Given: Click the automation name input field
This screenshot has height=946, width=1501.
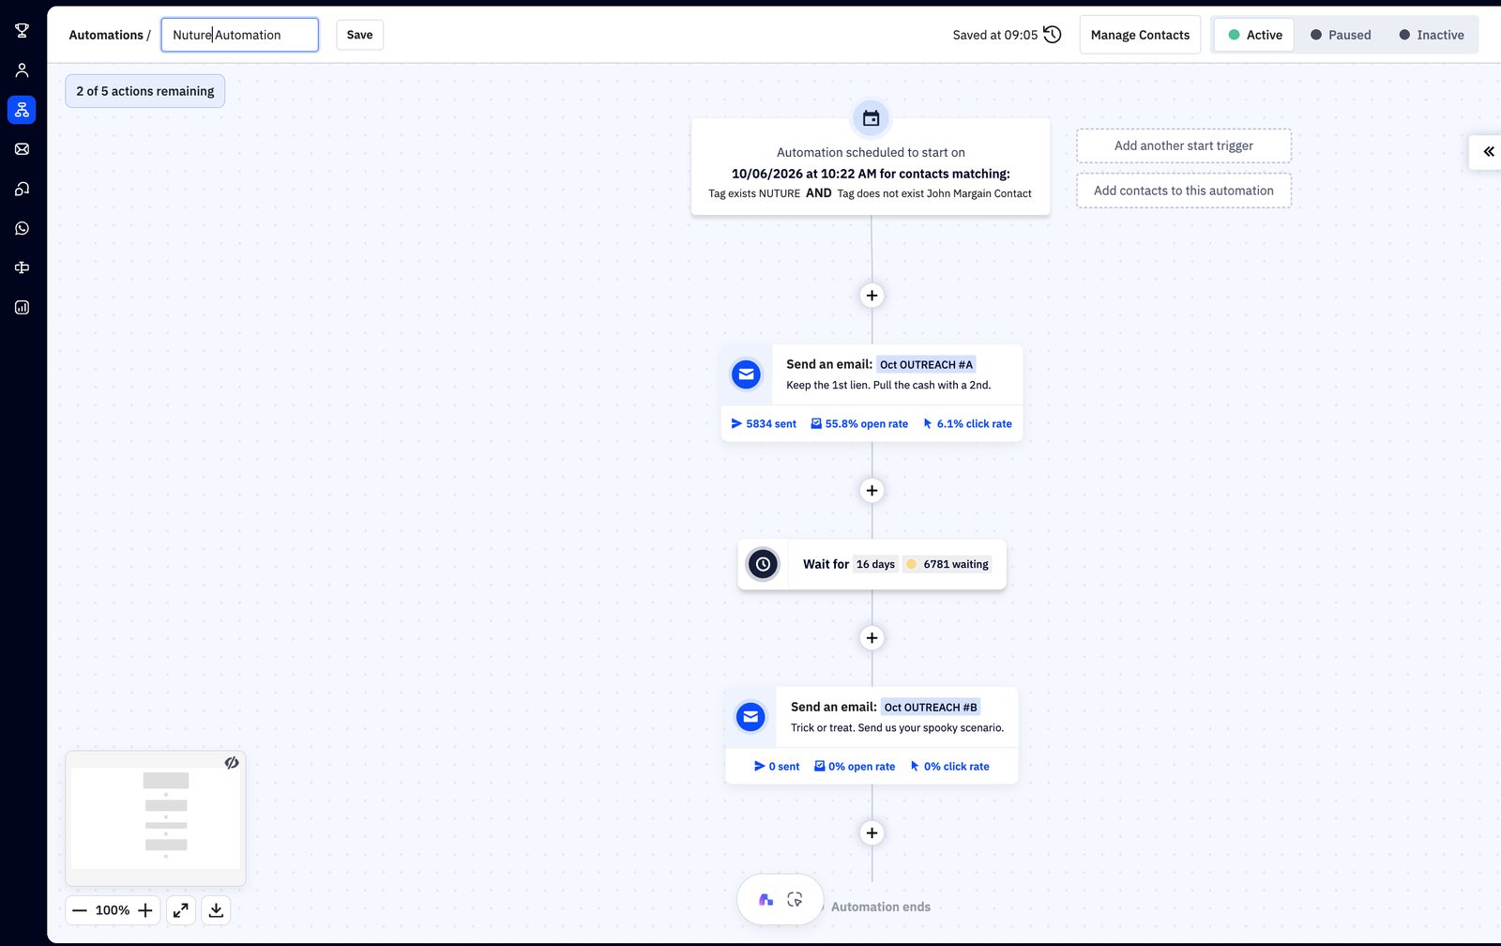Looking at the screenshot, I should coord(239,35).
